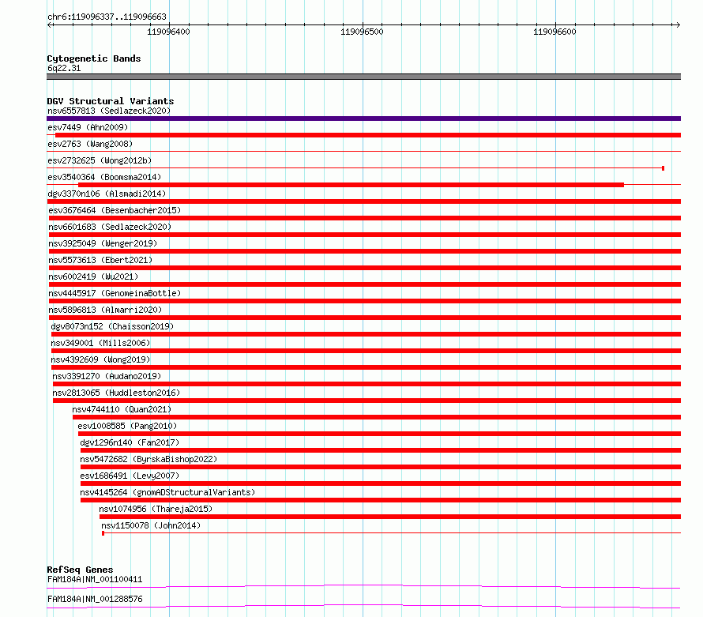The width and height of the screenshot is (703, 617).
Task: Click the Cytogenetic Bands track title
Action: (94, 58)
